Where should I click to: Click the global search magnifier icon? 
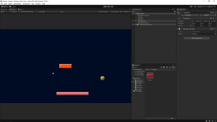coord(195,6)
